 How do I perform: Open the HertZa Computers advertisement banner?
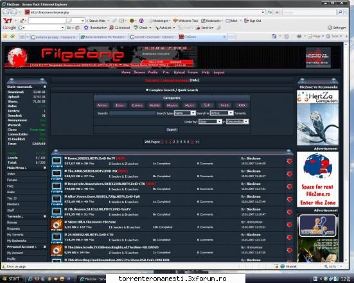coord(317,117)
